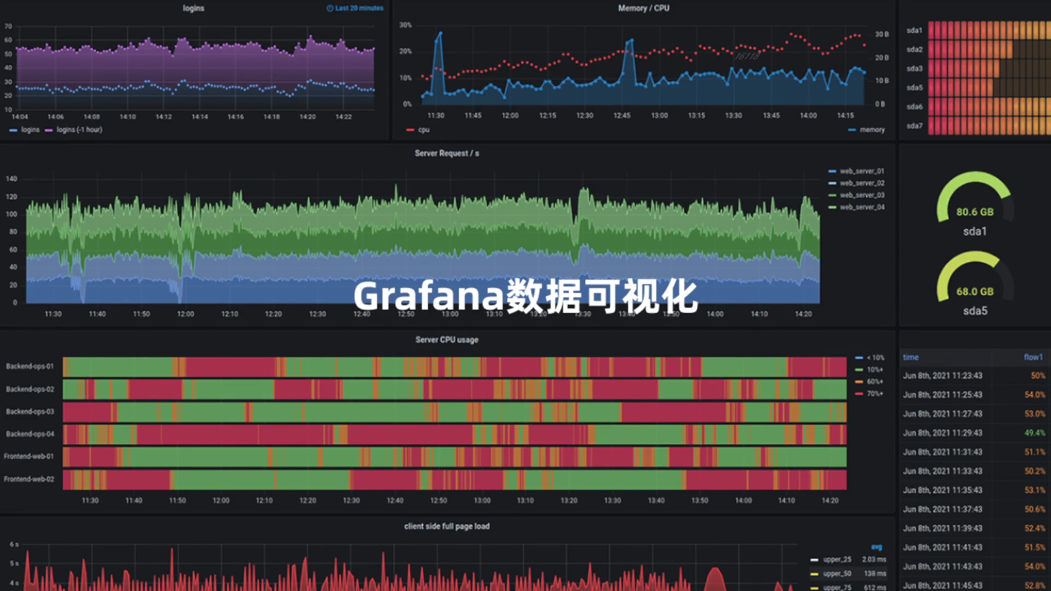
Task: Click table row Jun 8th, 2021 11:27:43
Action: pos(974,414)
